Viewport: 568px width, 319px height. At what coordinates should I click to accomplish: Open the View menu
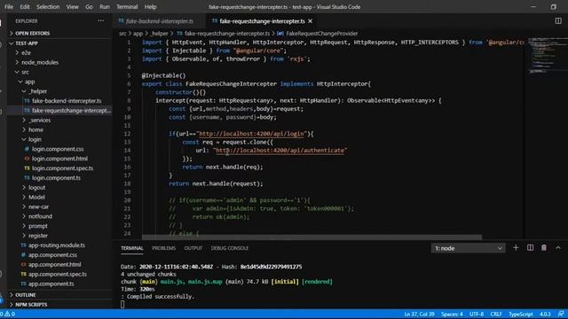point(72,7)
